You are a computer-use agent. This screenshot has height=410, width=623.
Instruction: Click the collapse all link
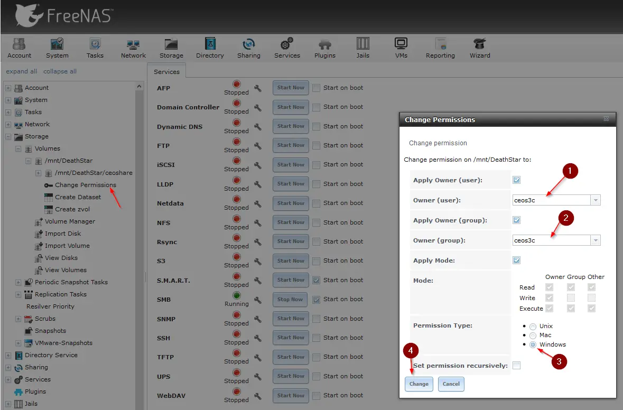click(60, 71)
